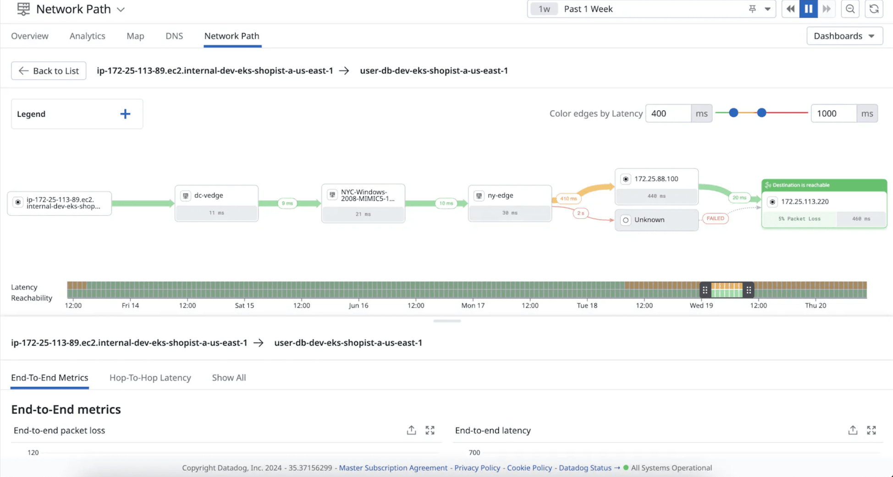Click the 172.25.113.220 destination node icon
Screen dimensions: 893x477
(x=772, y=202)
